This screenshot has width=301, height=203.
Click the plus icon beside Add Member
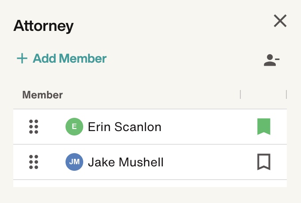[x=22, y=58]
